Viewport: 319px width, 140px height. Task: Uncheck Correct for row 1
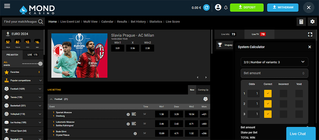point(268,94)
